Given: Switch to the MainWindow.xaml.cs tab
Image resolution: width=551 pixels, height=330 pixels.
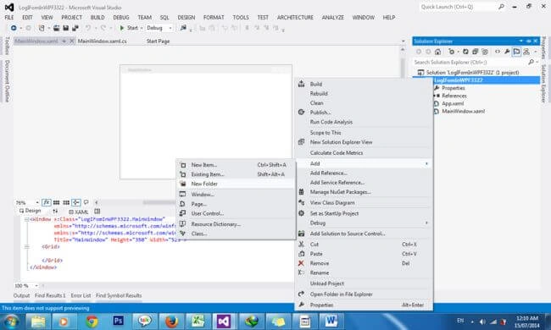Looking at the screenshot, I should tap(102, 41).
